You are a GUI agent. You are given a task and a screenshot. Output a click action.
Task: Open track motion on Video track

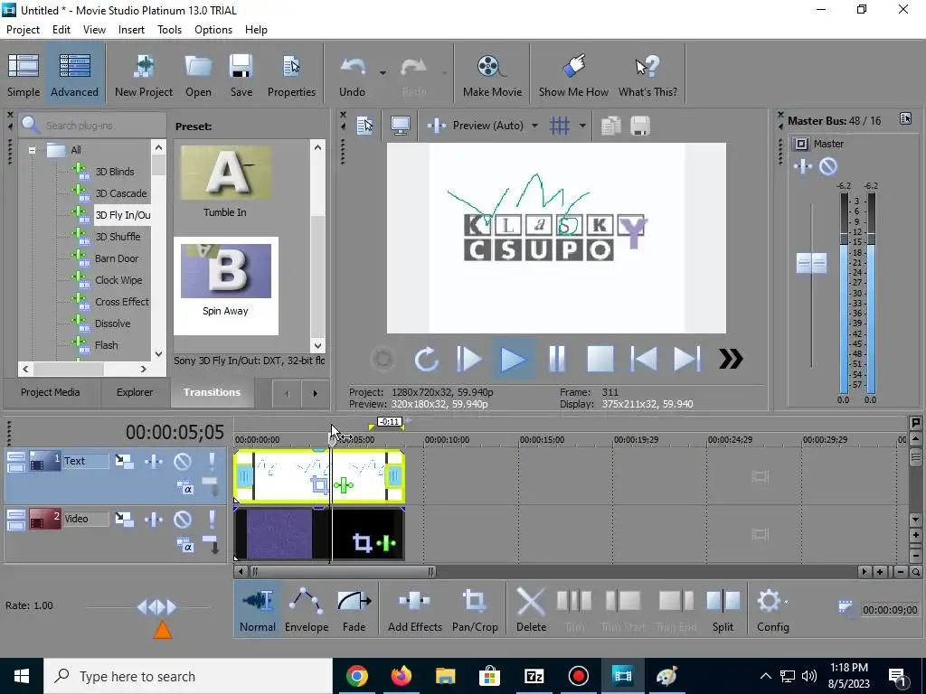[124, 519]
